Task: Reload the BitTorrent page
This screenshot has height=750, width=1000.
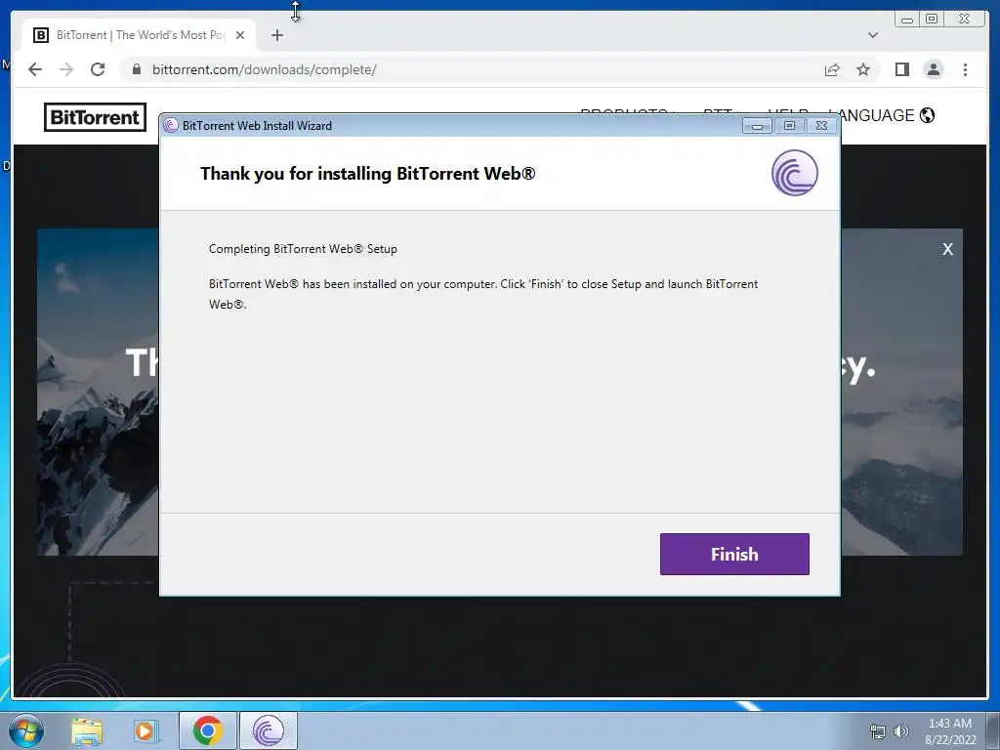Action: (x=98, y=69)
